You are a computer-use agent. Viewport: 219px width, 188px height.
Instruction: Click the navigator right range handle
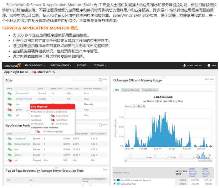[210, 155]
